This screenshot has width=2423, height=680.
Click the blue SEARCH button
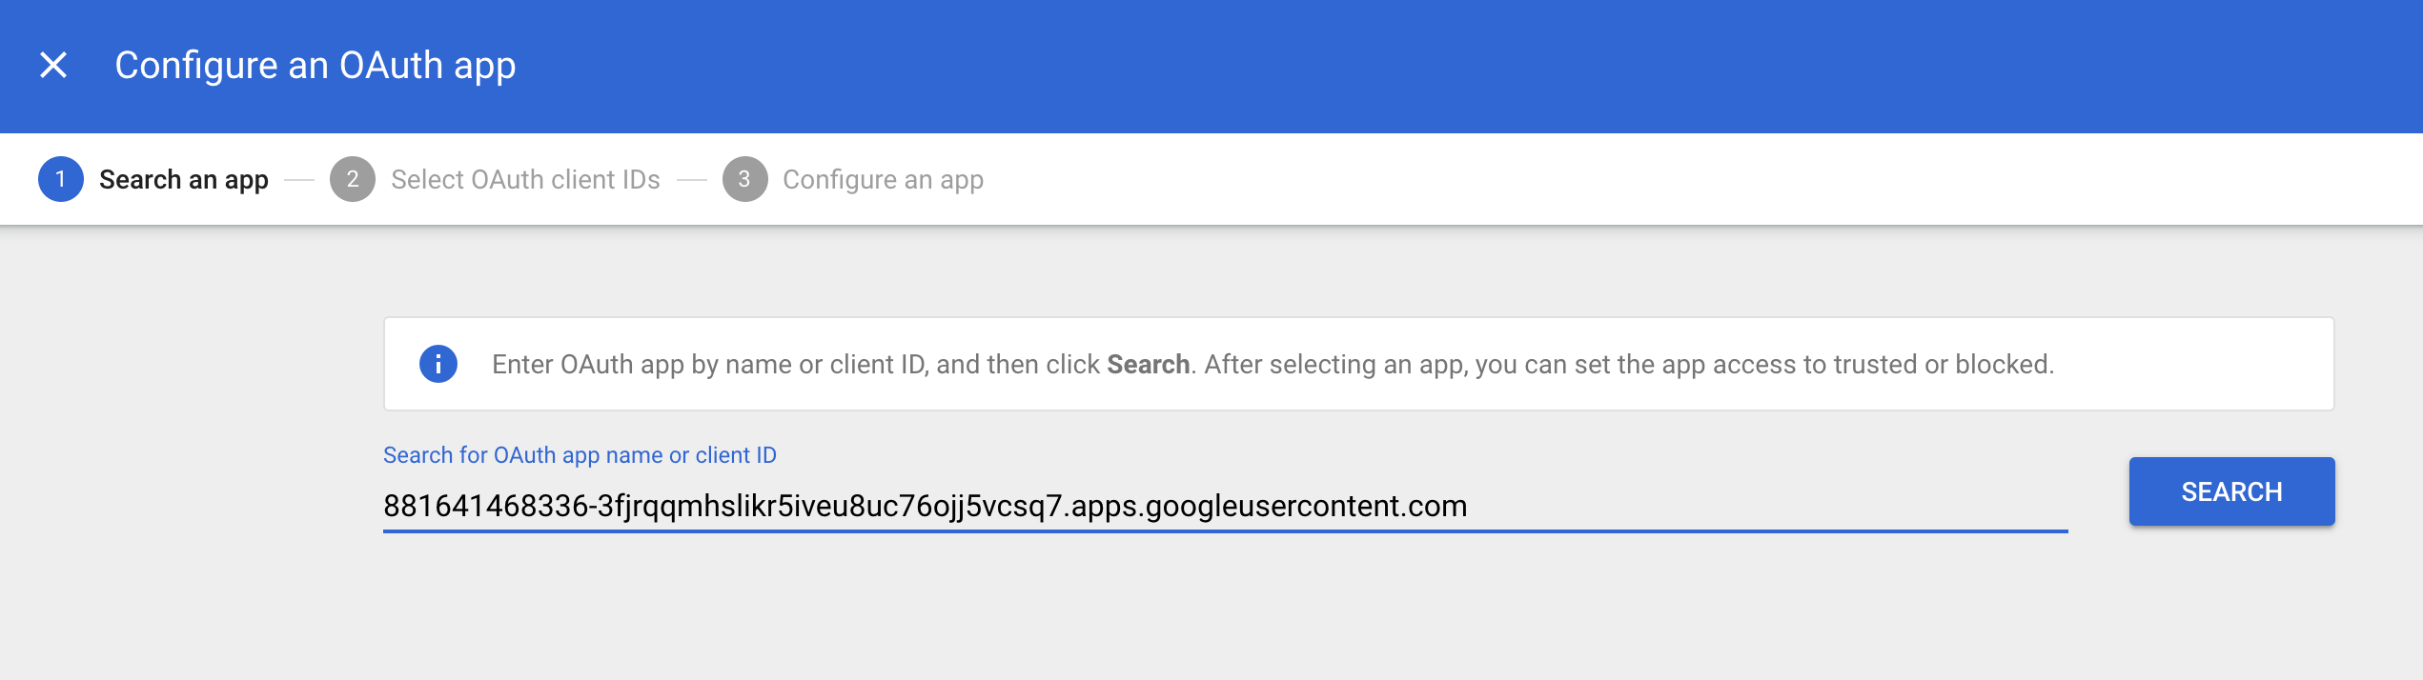pyautogui.click(x=2231, y=491)
